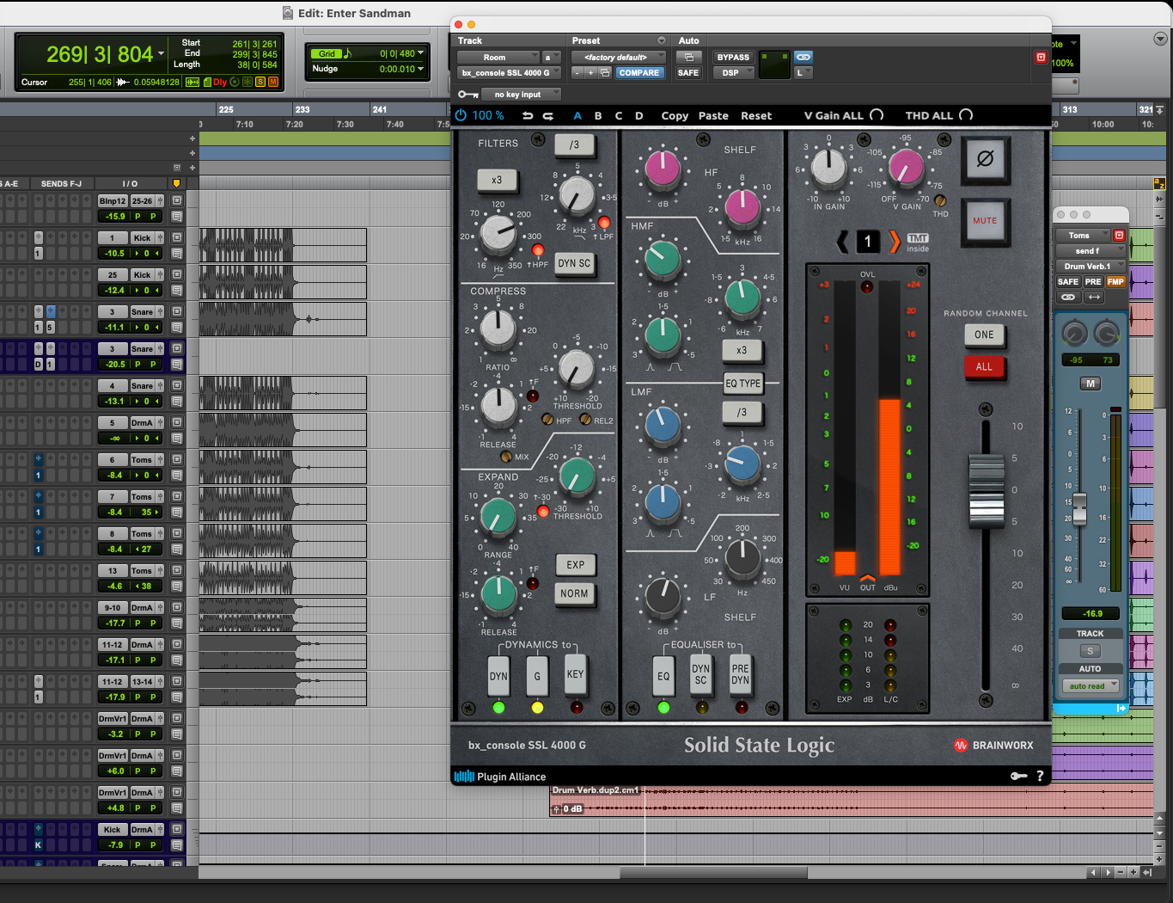Toggle the EQ TYPE button

click(x=743, y=383)
